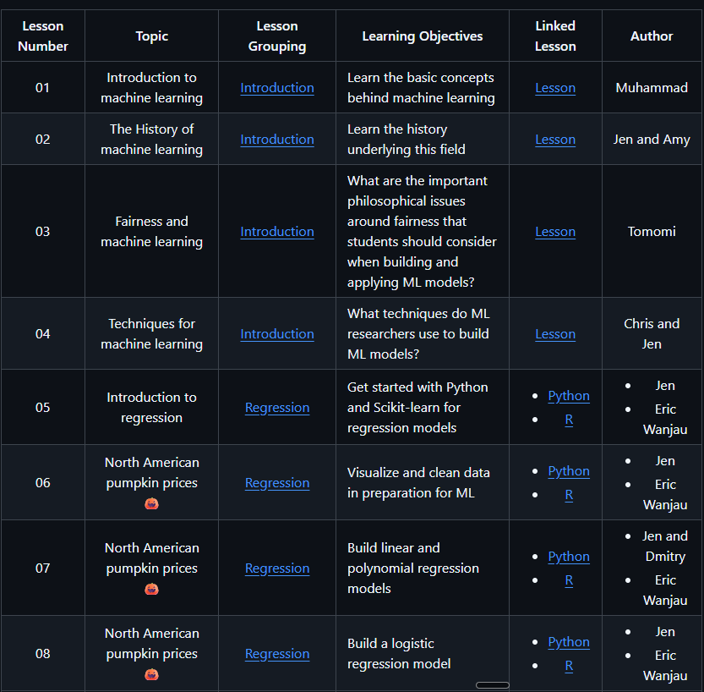This screenshot has height=692, width=704.
Task: Click author cell 'Jen and Amy'
Action: 652,140
